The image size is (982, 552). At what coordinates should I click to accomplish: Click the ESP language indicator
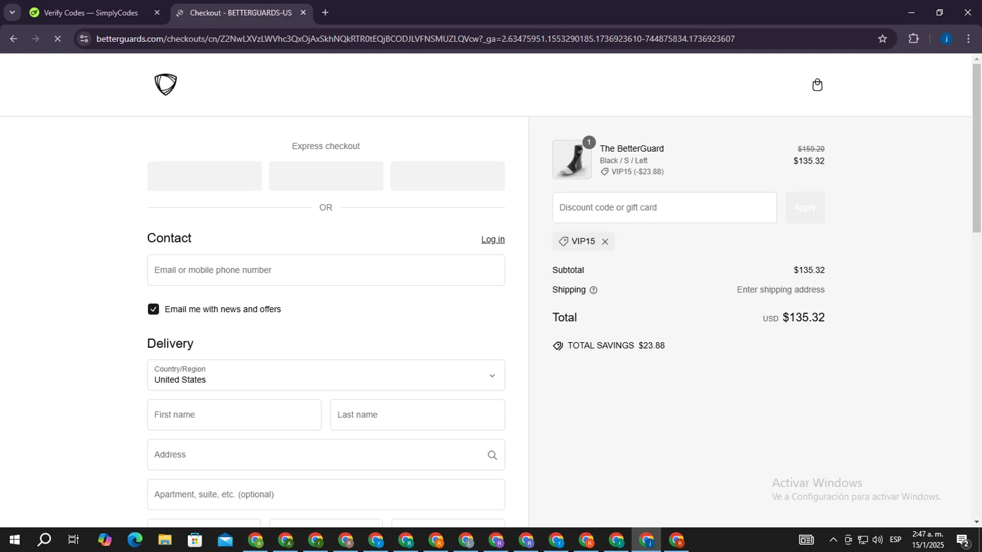896,540
